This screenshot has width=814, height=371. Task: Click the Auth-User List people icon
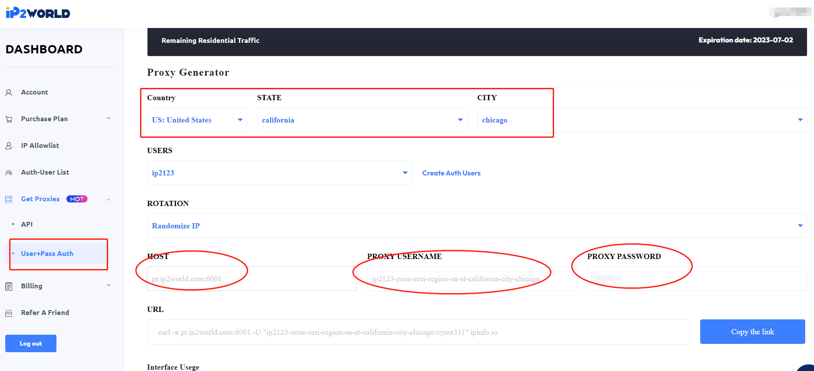(x=9, y=173)
